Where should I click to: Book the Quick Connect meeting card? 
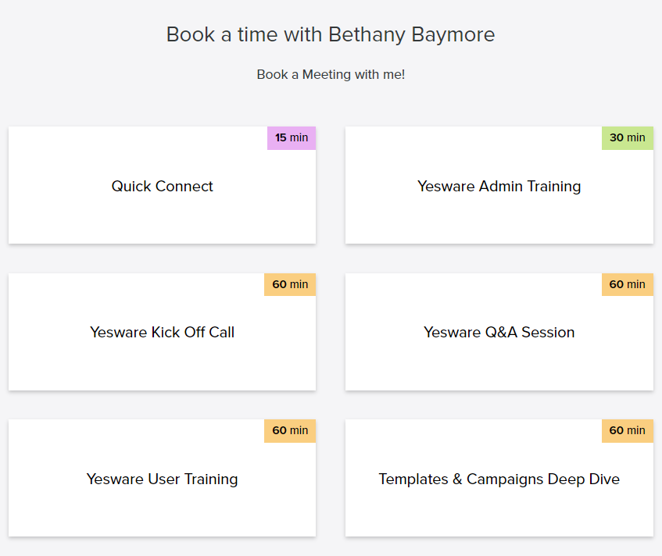point(162,211)
